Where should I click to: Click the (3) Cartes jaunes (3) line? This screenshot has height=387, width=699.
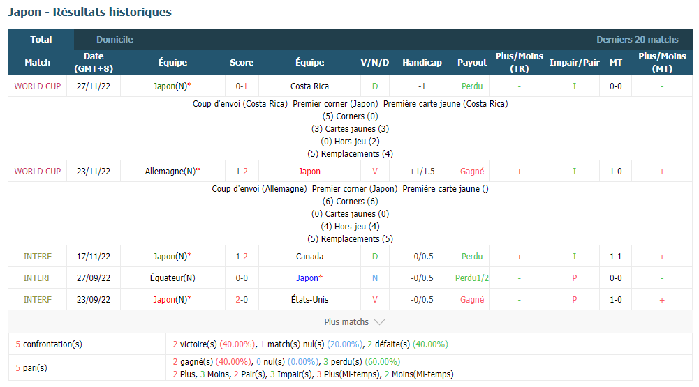point(350,128)
